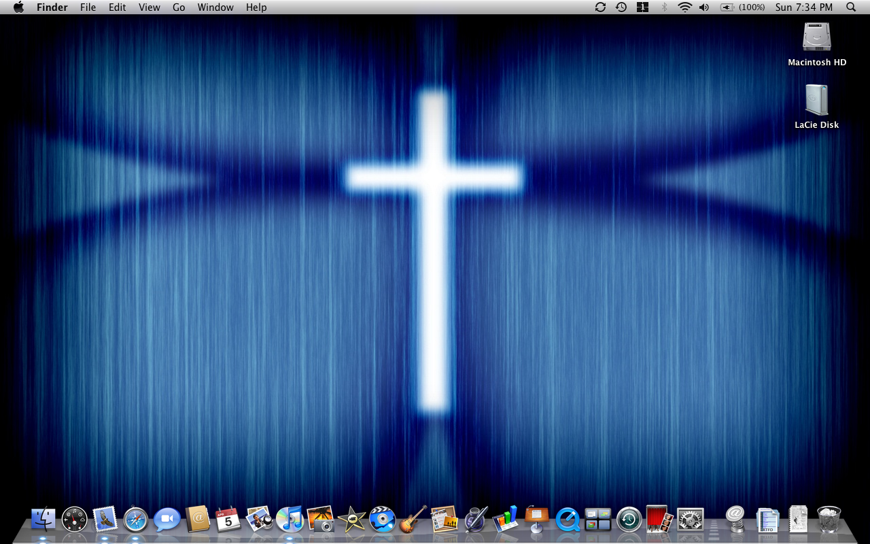This screenshot has height=544, width=870.
Task: Open the volume control in menu bar
Action: 704,7
